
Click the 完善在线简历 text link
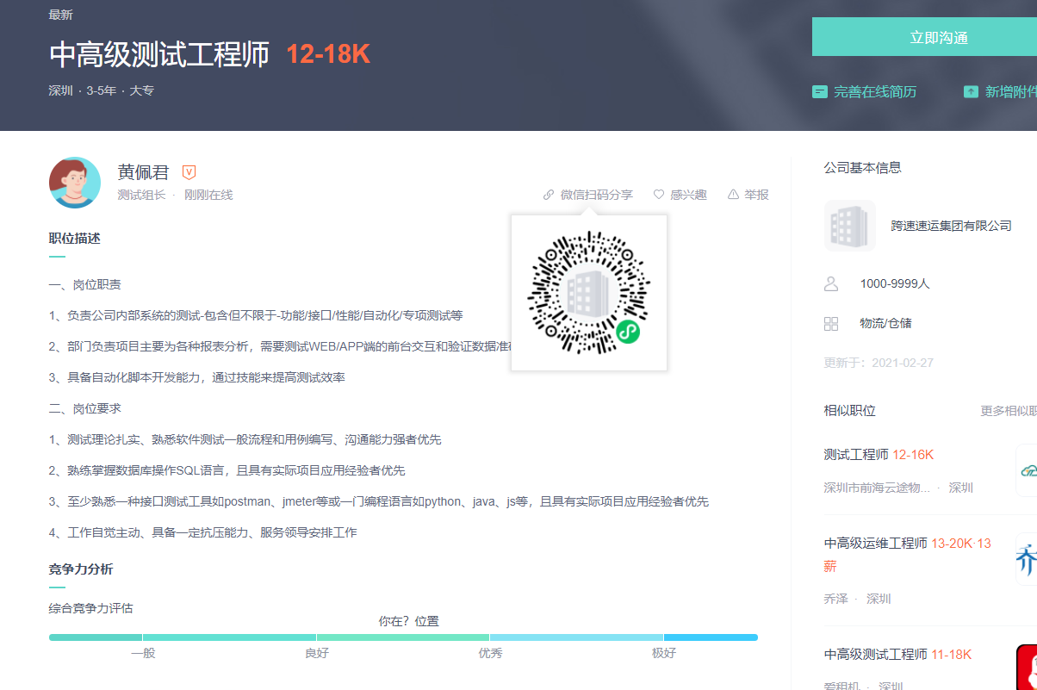pyautogui.click(x=874, y=91)
